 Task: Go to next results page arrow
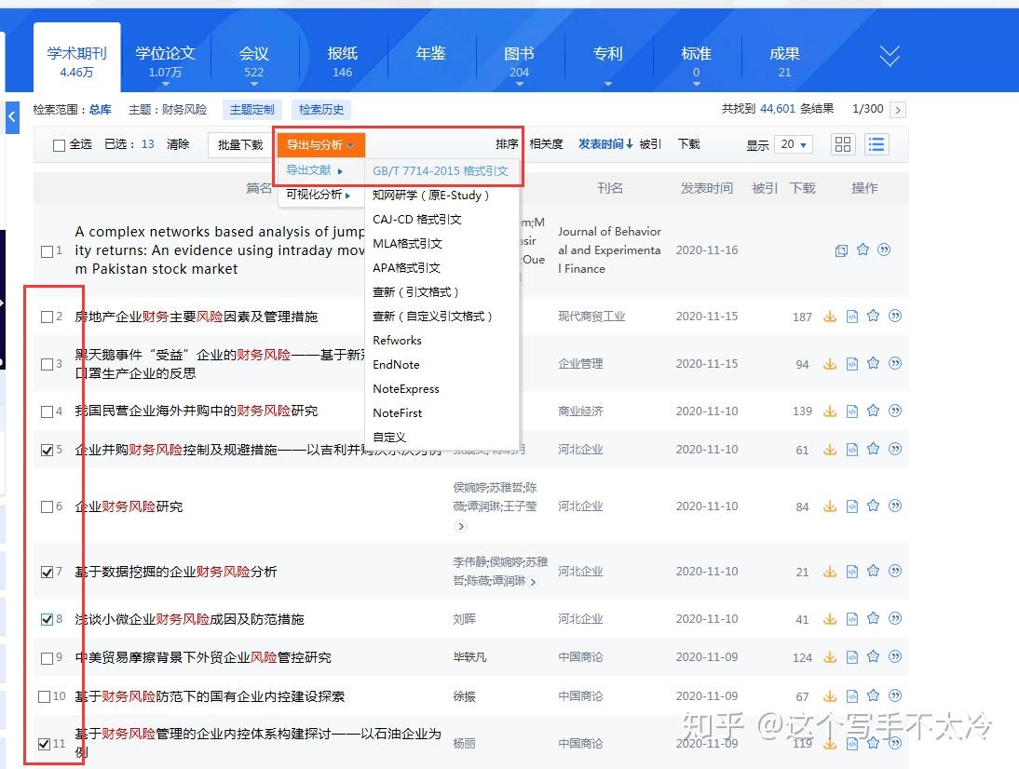click(x=898, y=110)
